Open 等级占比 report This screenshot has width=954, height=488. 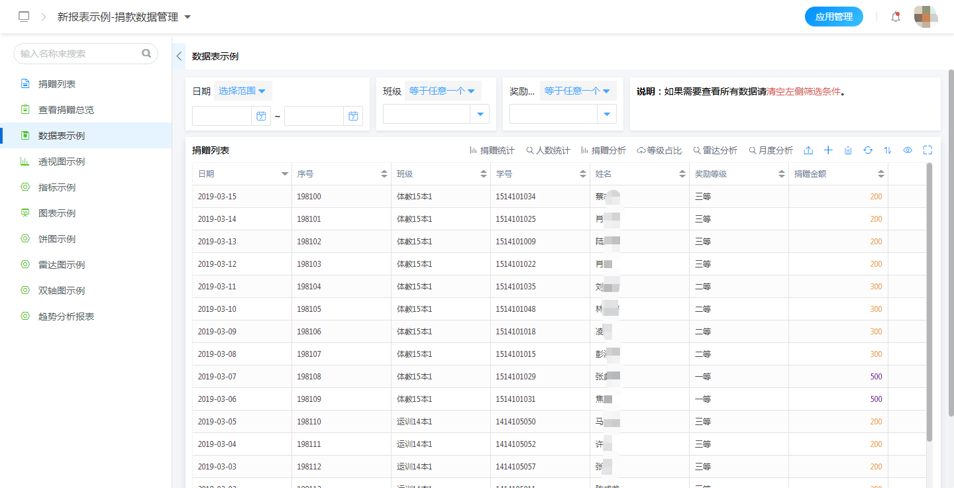click(659, 150)
